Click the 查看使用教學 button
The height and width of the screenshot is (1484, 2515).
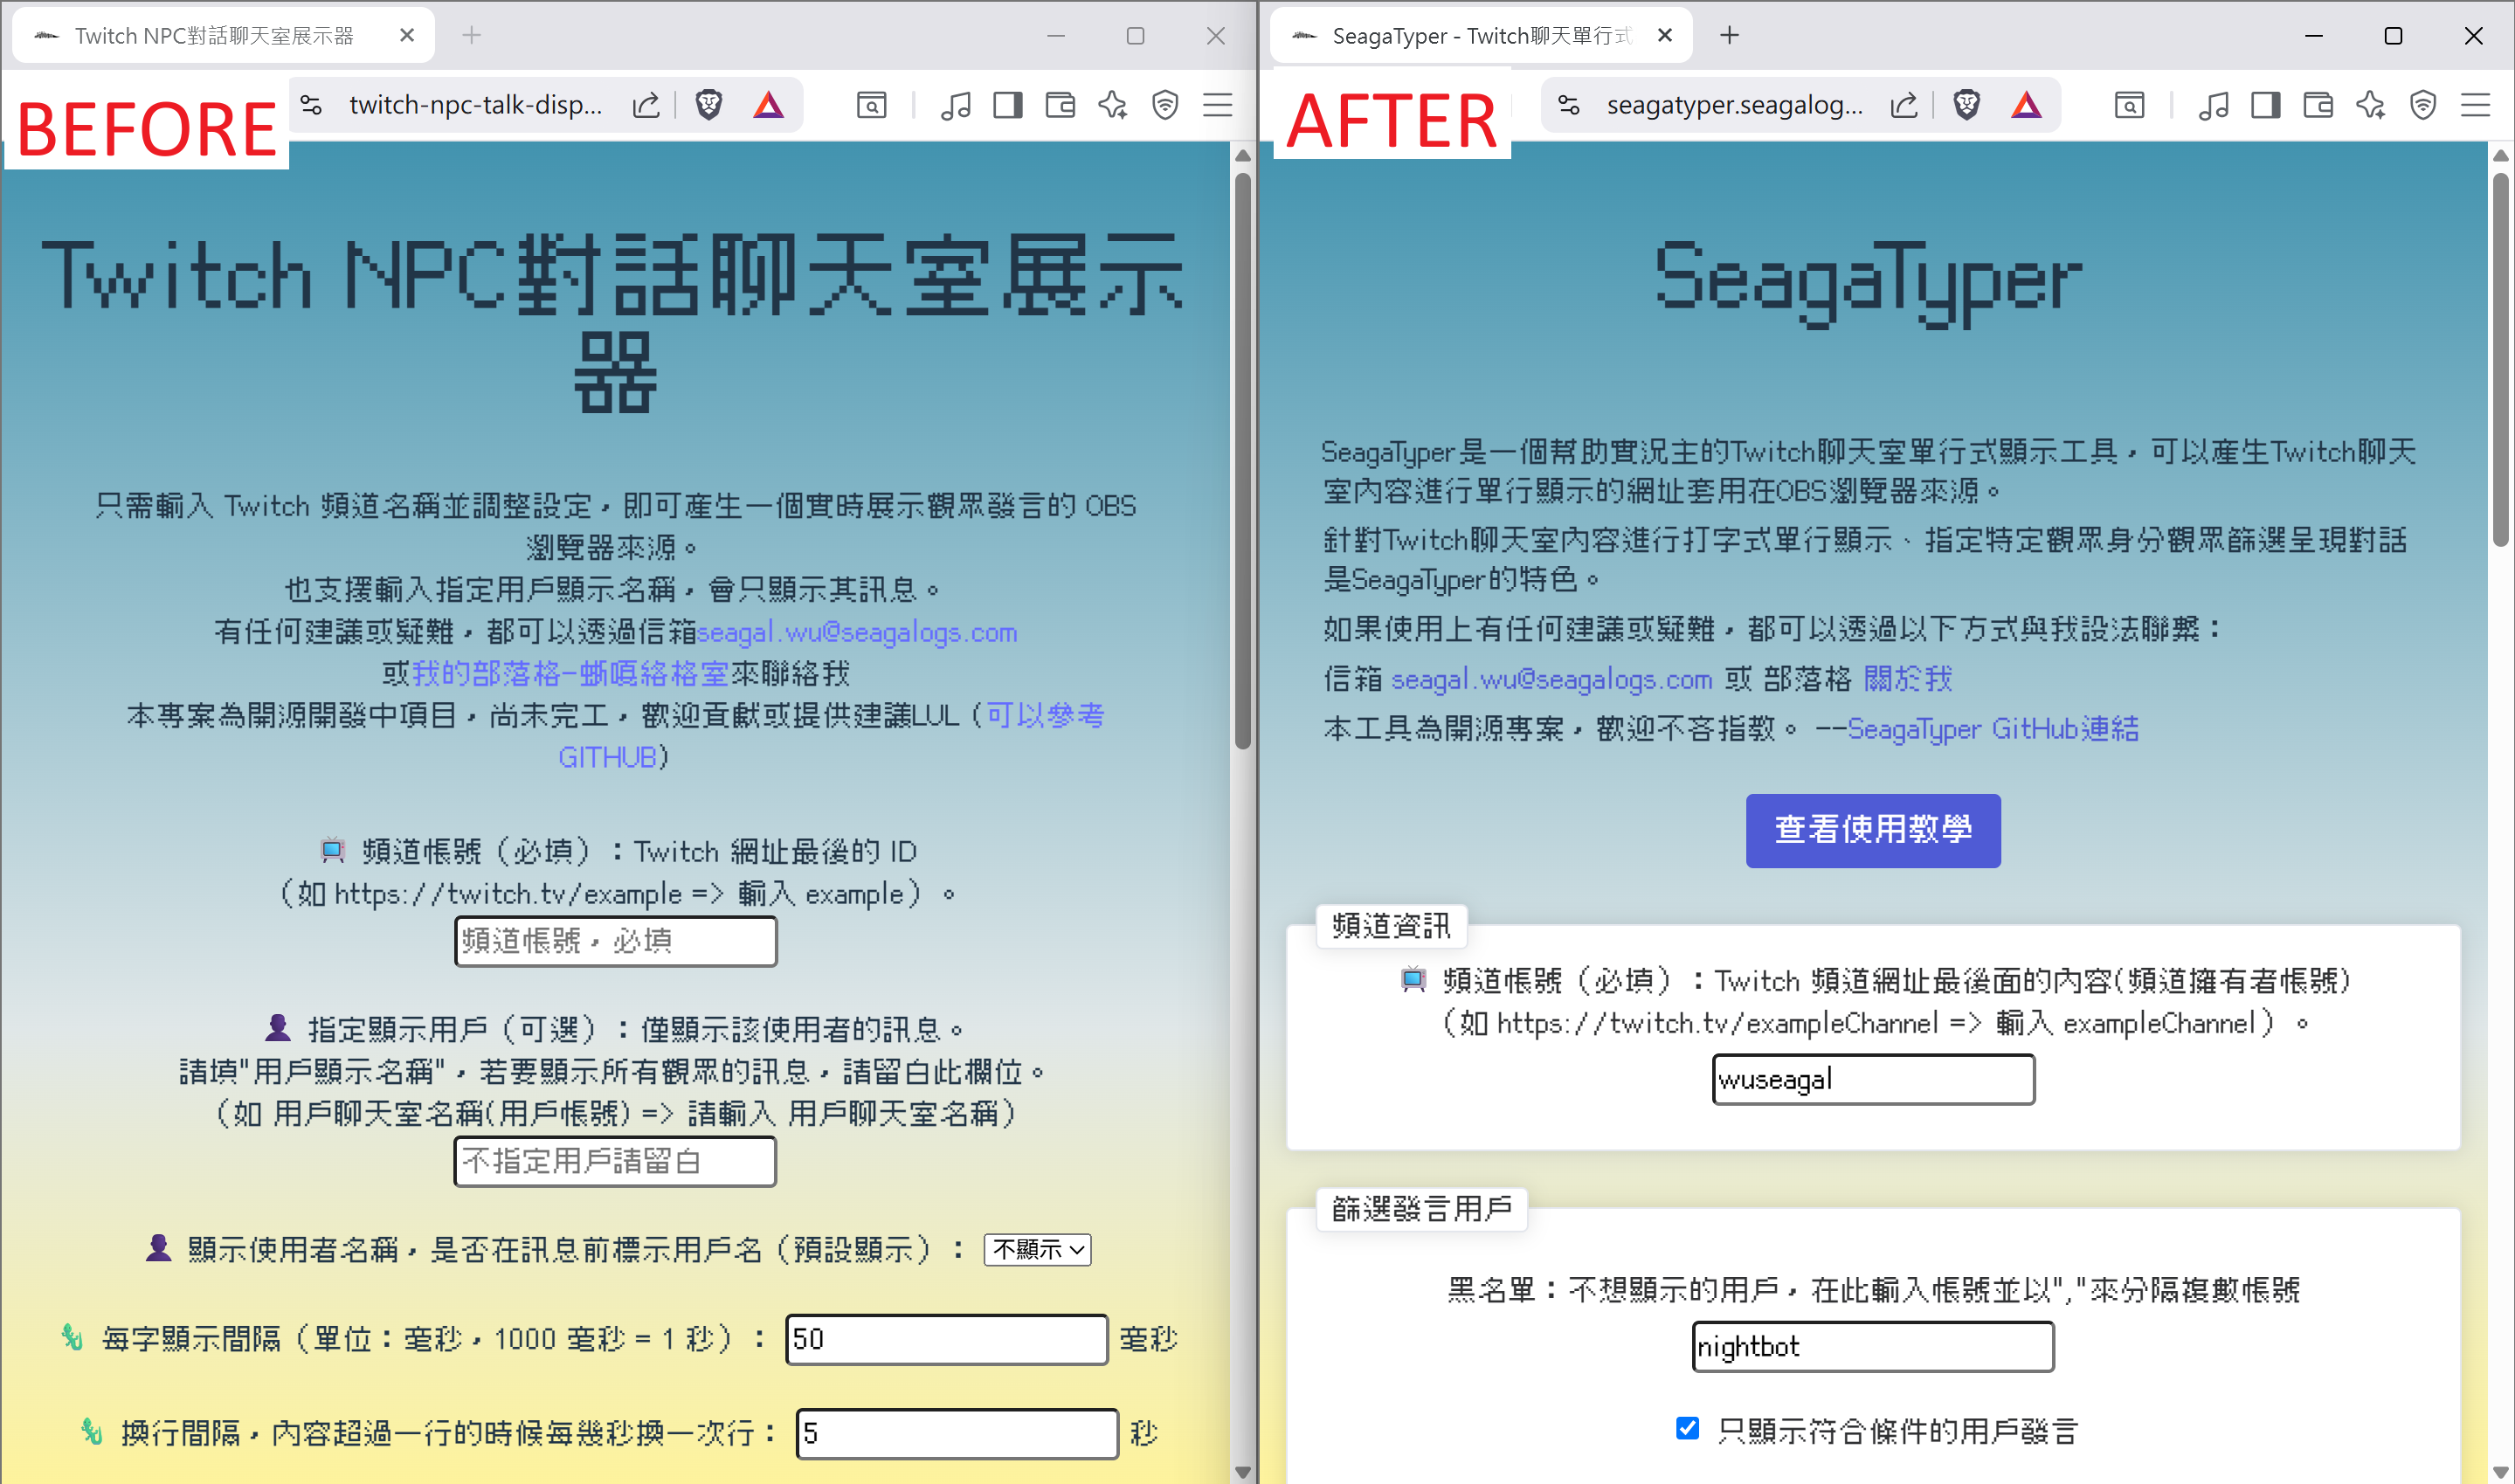pyautogui.click(x=1872, y=830)
